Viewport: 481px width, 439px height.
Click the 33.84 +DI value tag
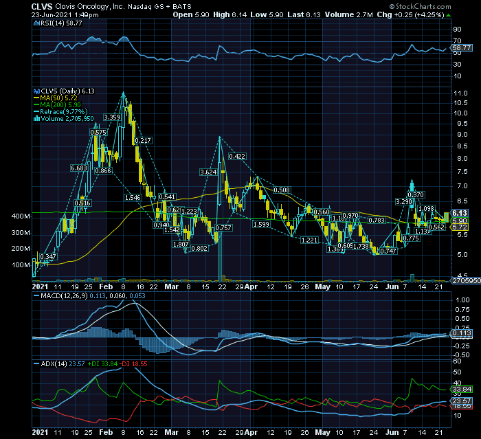click(x=461, y=390)
